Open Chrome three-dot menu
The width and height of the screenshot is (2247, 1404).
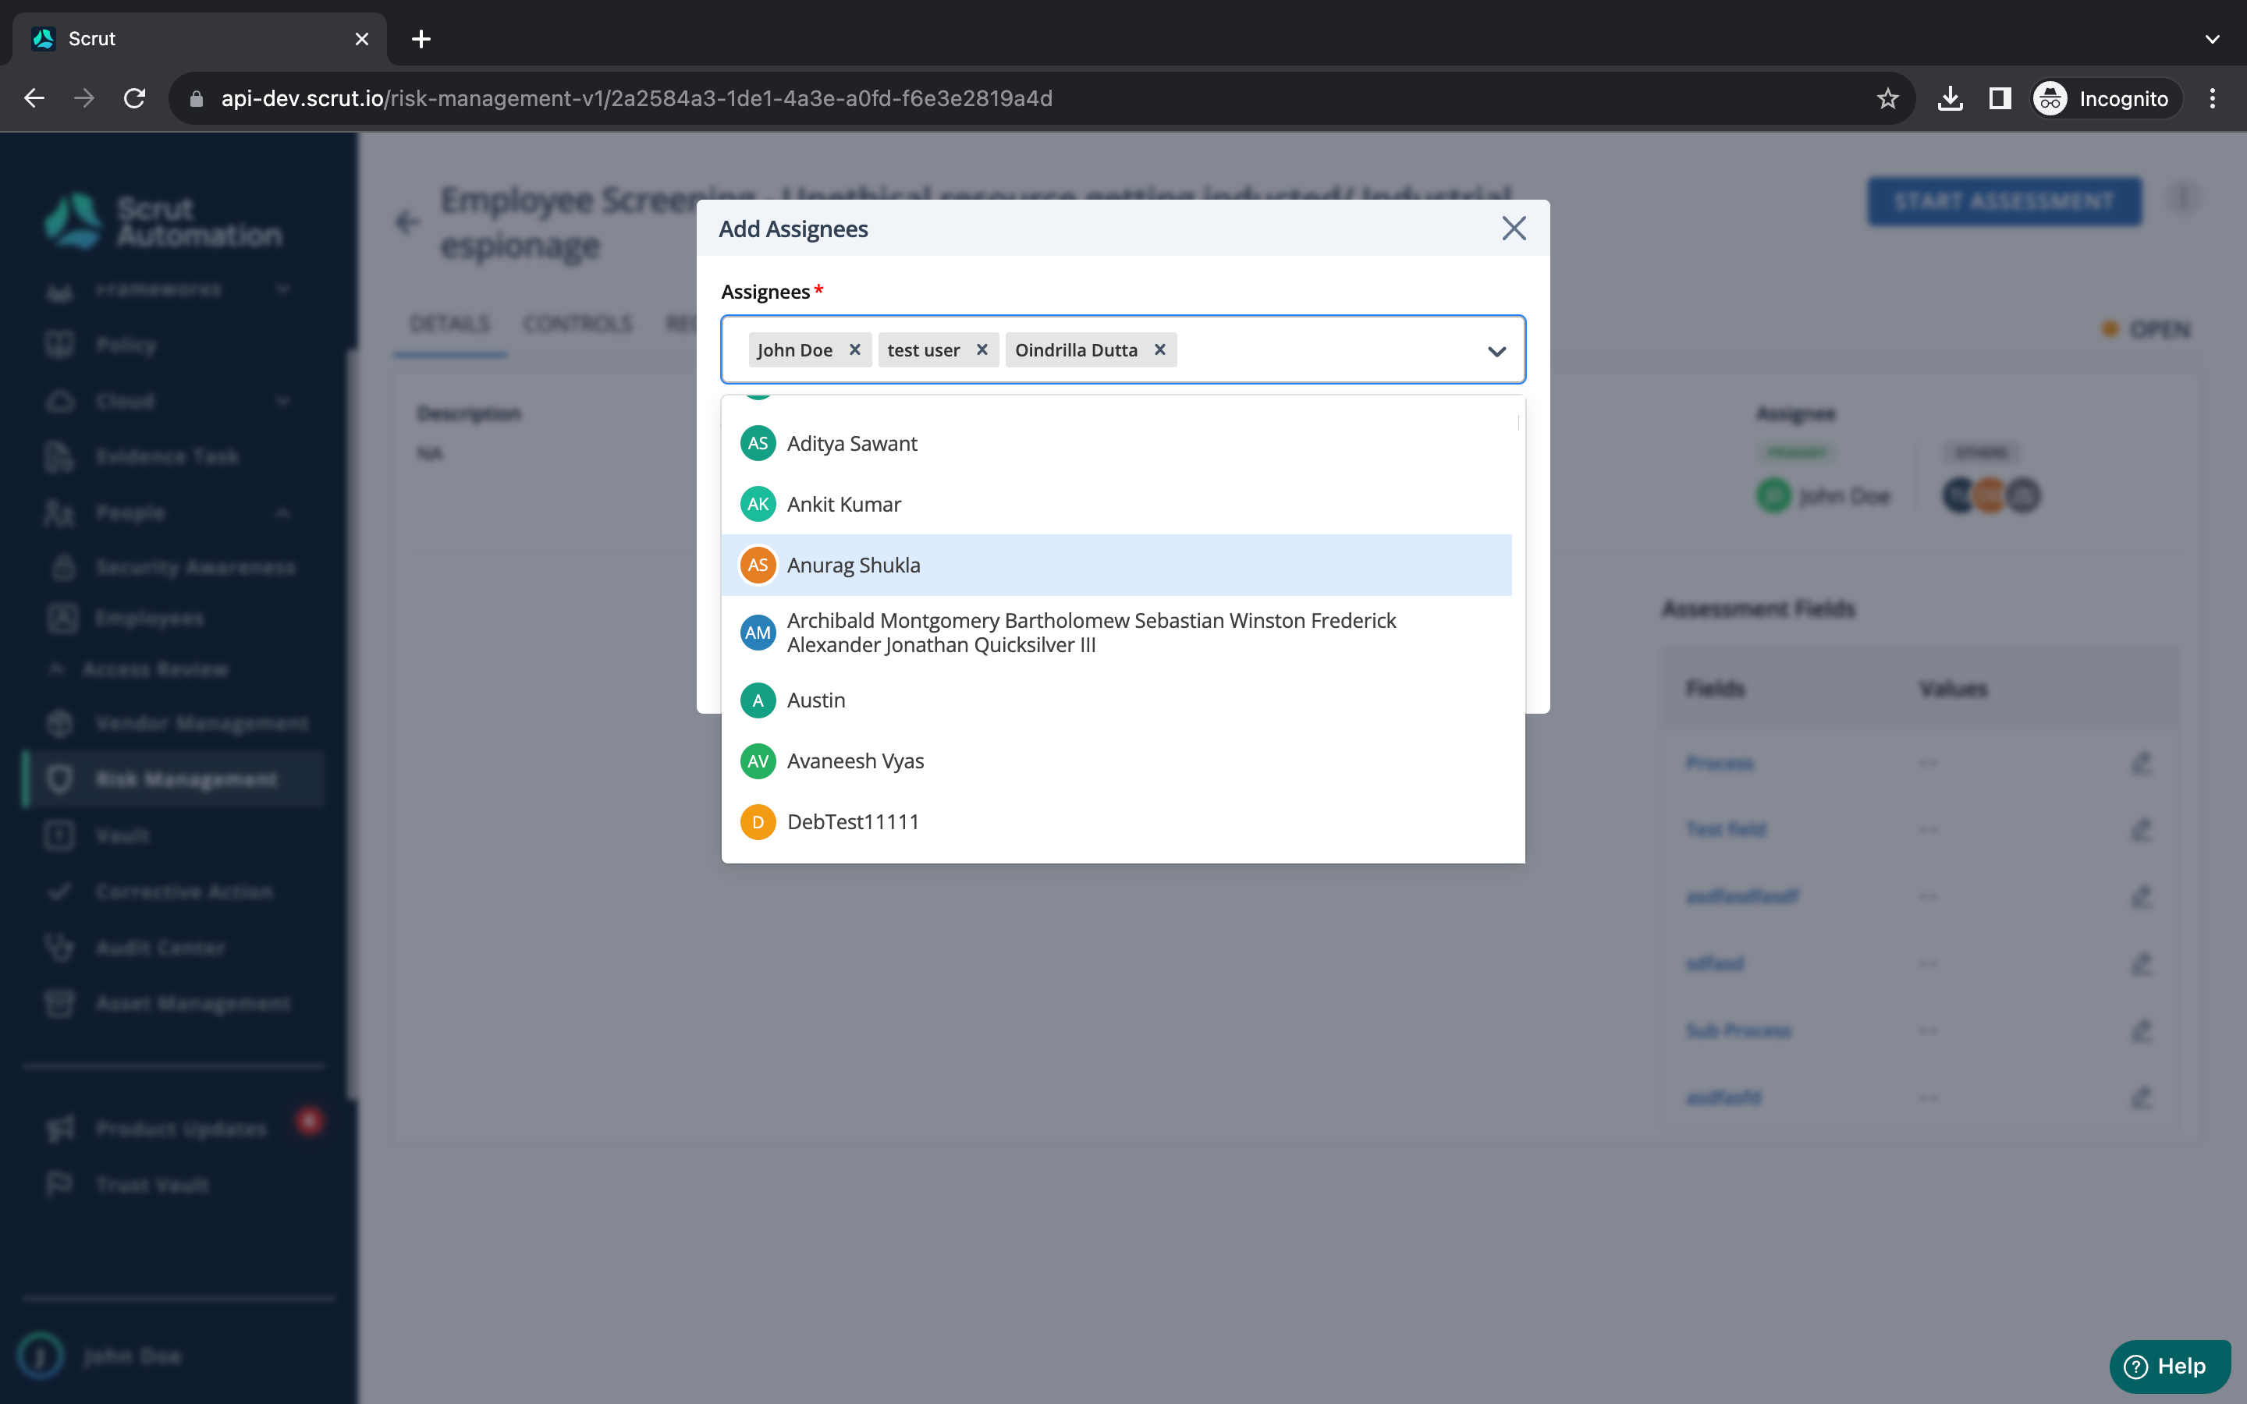pos(2213,98)
